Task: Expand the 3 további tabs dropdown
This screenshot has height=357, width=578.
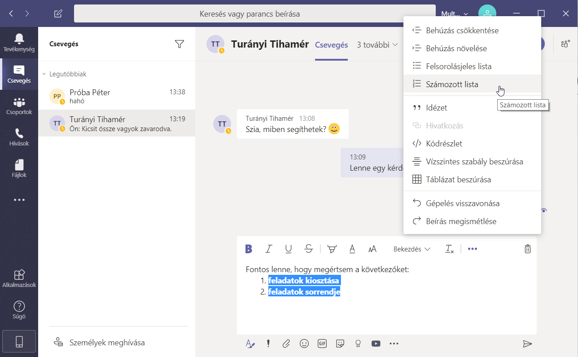Action: coord(377,44)
